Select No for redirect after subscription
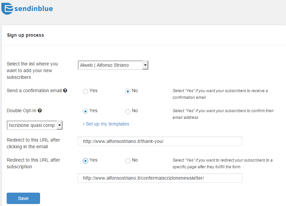 pyautogui.click(x=128, y=161)
